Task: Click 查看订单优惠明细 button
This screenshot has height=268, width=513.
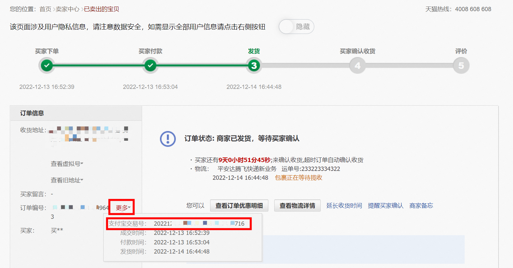Action: [x=239, y=206]
